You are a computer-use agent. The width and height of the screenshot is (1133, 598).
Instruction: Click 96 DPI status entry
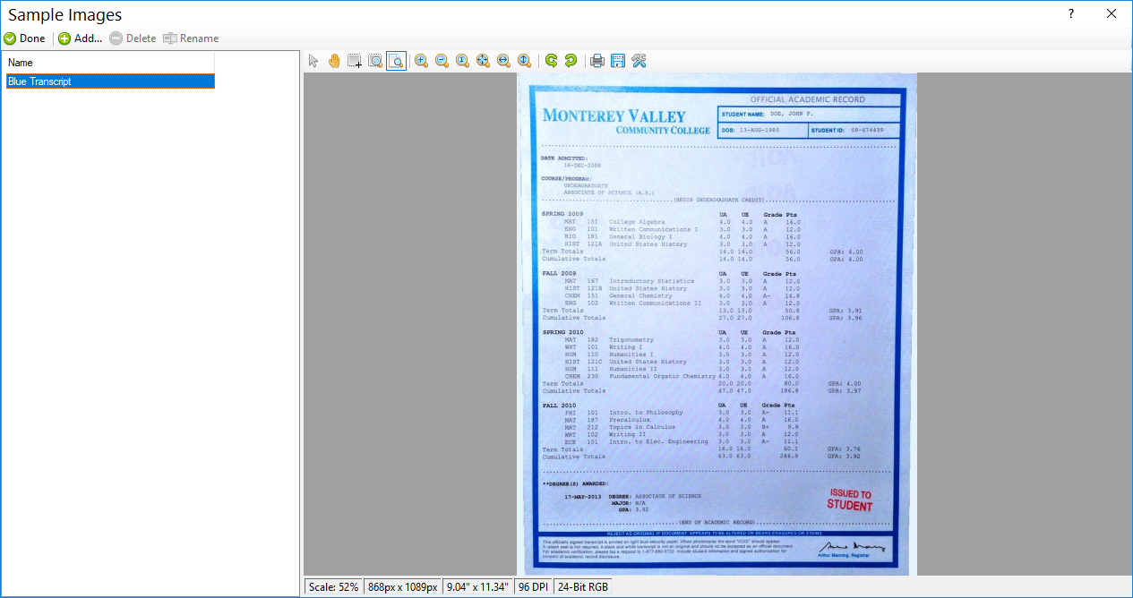(x=535, y=587)
